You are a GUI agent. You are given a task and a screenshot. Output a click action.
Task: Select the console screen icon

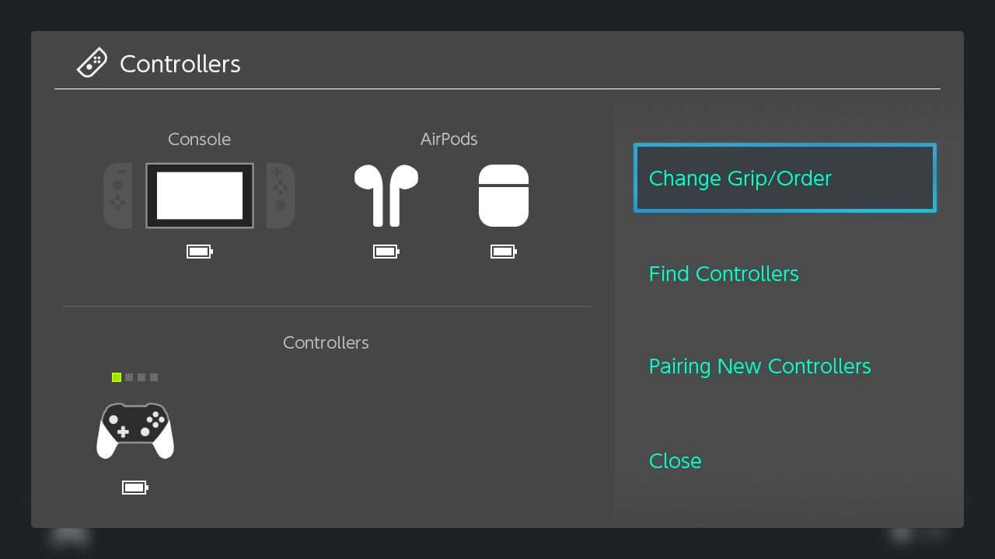pyautogui.click(x=200, y=196)
